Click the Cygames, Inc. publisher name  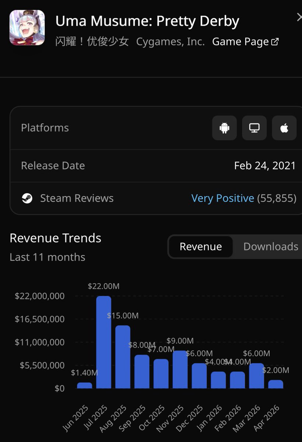click(171, 42)
